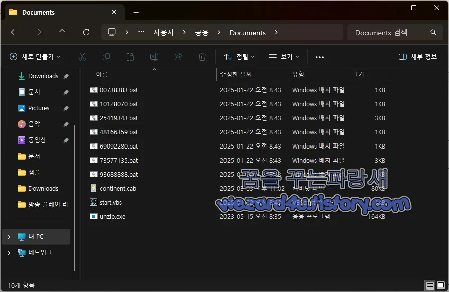The image size is (449, 292).
Task: Open the 정렬 sort dropdown
Action: coord(239,57)
